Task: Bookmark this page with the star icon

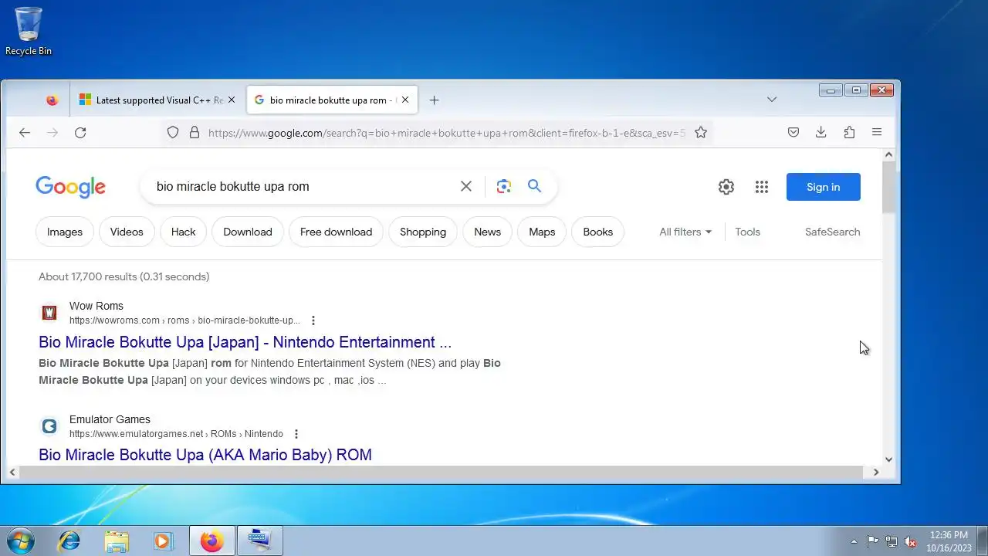Action: [x=701, y=133]
